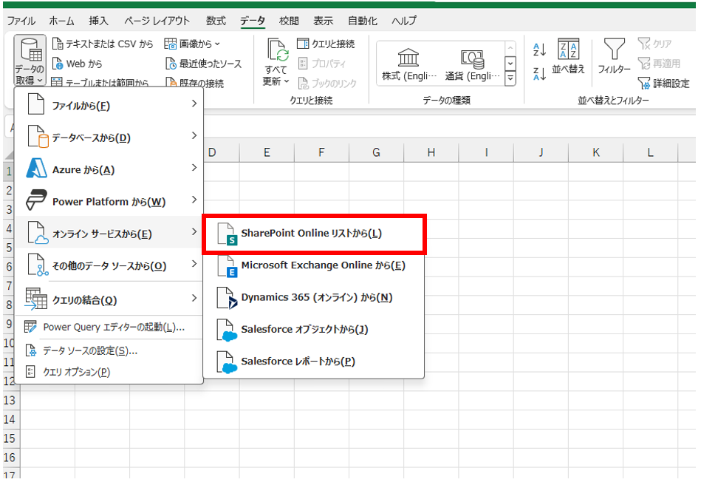The image size is (701, 485).
Task: Select column H header
Action: [431, 152]
